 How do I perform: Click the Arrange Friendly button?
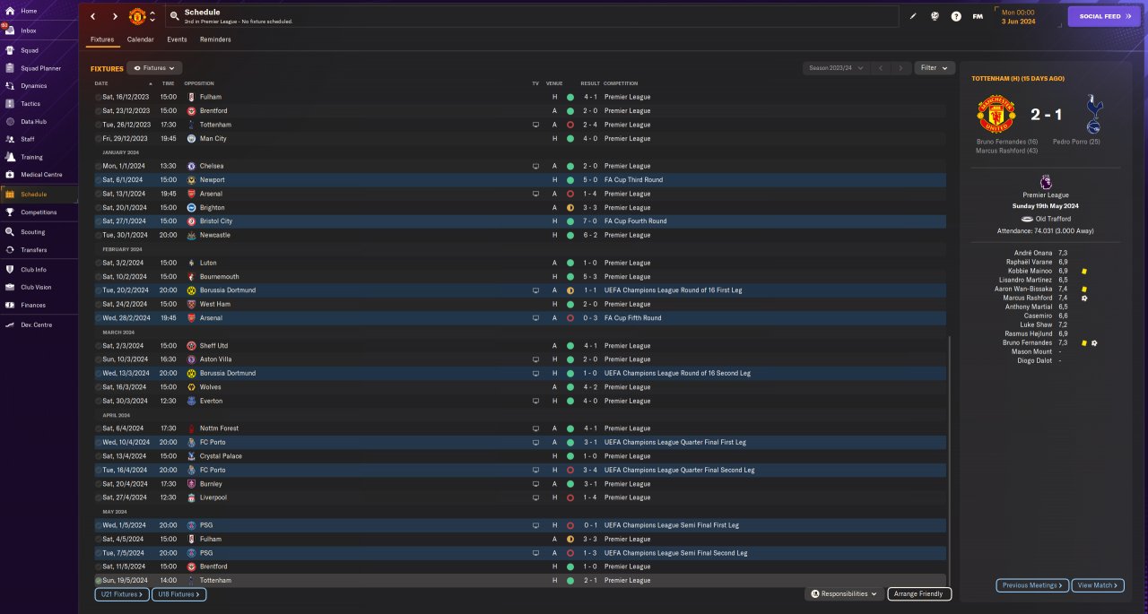point(919,593)
